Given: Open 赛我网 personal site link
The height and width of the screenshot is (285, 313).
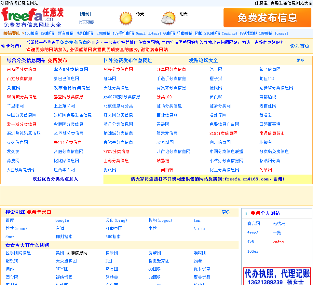Looking at the screenshot, I should (x=254, y=224).
